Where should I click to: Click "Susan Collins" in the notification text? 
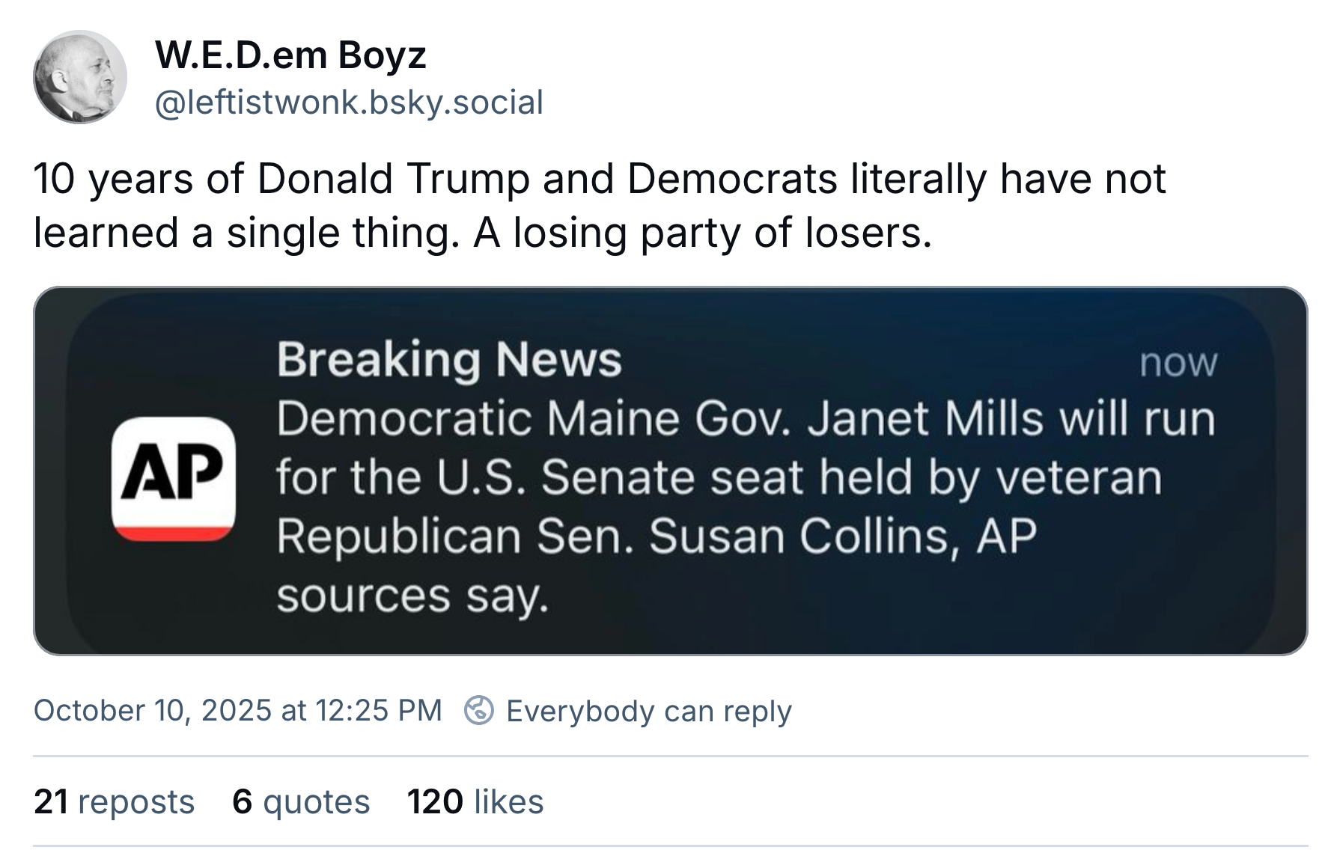(799, 536)
